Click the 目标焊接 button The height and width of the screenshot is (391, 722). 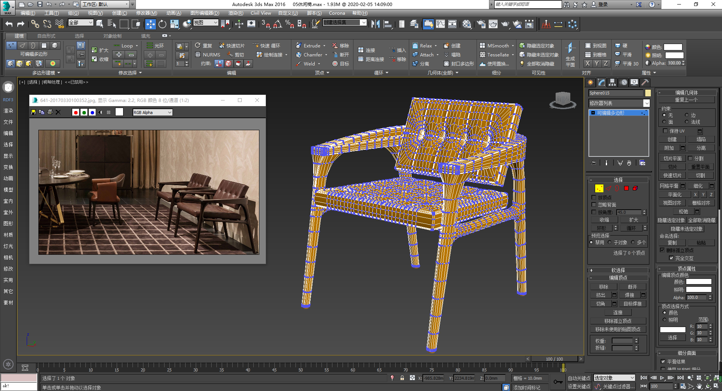click(x=632, y=304)
